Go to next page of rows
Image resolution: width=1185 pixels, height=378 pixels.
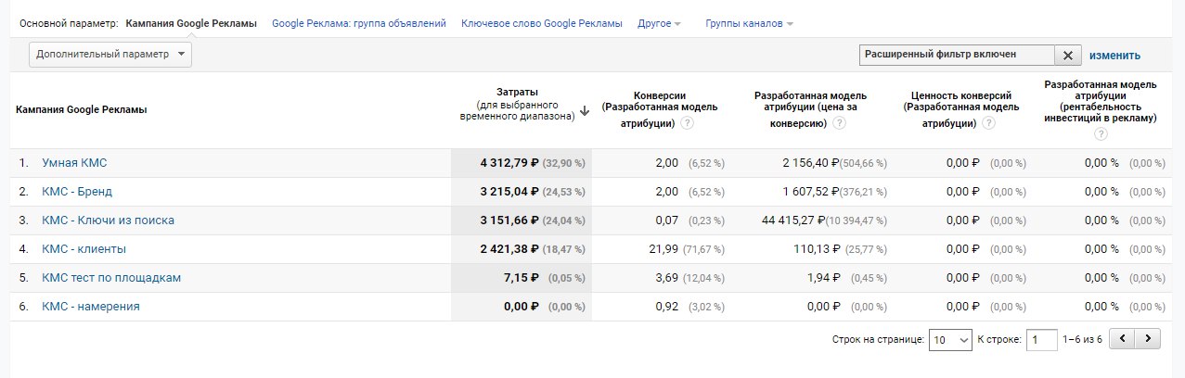(x=1150, y=339)
